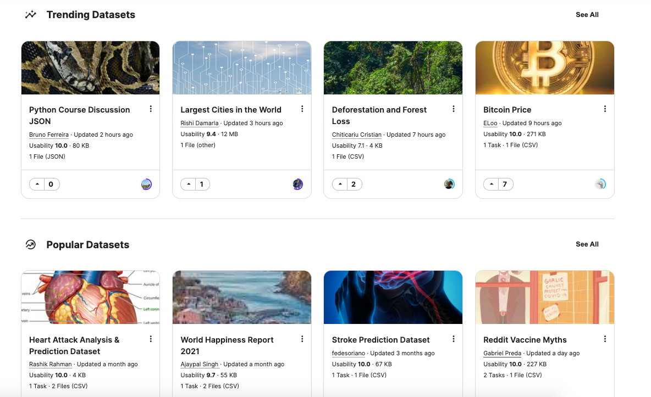This screenshot has width=651, height=397.
Task: Click author avatar on Largest Cities card
Action: pos(297,184)
